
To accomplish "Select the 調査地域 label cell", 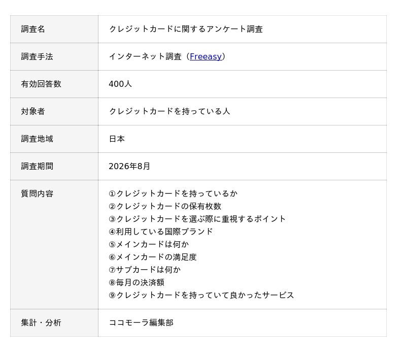I will click(54, 139).
